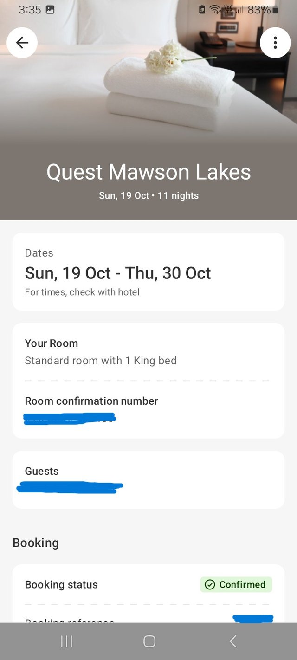Open the three-dot more options menu
This screenshot has height=660, width=297.
pos(275,43)
